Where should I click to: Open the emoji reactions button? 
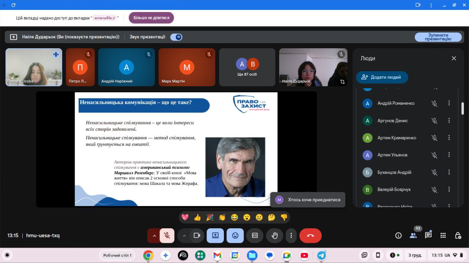pyautogui.click(x=235, y=236)
